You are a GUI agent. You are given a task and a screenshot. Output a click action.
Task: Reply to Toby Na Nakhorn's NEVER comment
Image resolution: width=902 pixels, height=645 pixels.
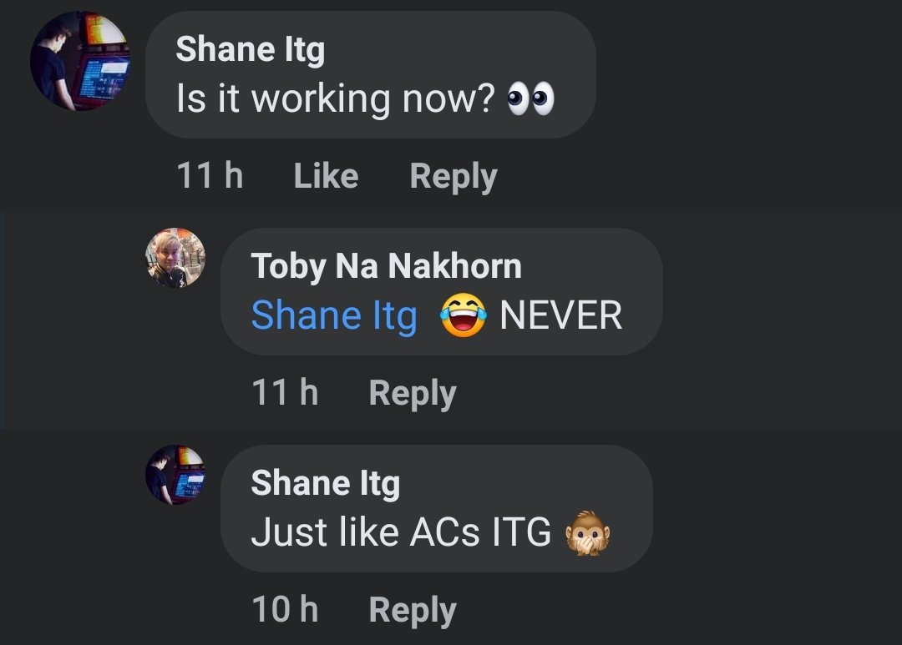[413, 392]
